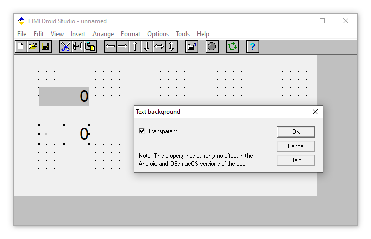Click the Paste clipboard icon

click(90, 46)
